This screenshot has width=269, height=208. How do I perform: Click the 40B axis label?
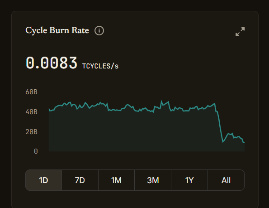pos(31,112)
